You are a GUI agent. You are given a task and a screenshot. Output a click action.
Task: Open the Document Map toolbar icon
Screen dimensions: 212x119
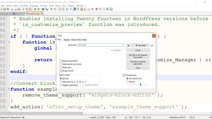[x=81, y=9]
